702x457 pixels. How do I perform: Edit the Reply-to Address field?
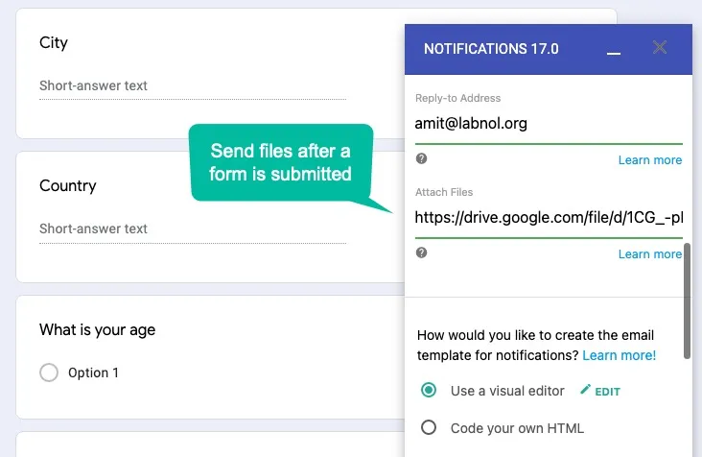pos(549,124)
